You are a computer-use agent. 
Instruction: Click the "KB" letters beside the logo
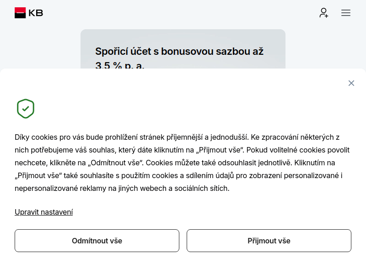tap(36, 13)
